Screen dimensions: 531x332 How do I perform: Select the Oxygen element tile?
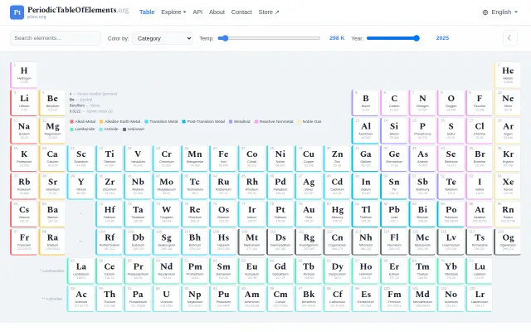(451, 103)
